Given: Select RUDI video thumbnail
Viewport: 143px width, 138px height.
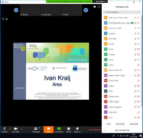Looking at the screenshot, I should [x=72, y=10].
